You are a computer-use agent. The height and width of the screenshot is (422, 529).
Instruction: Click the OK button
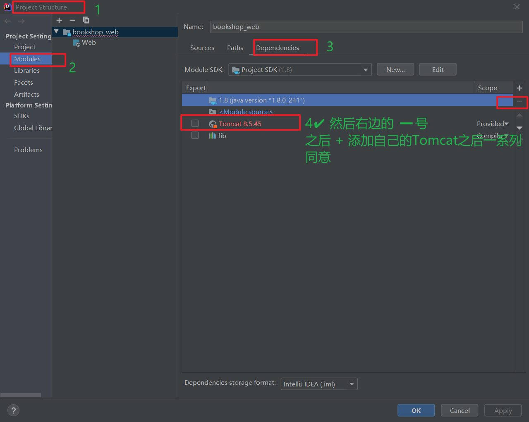click(x=416, y=410)
